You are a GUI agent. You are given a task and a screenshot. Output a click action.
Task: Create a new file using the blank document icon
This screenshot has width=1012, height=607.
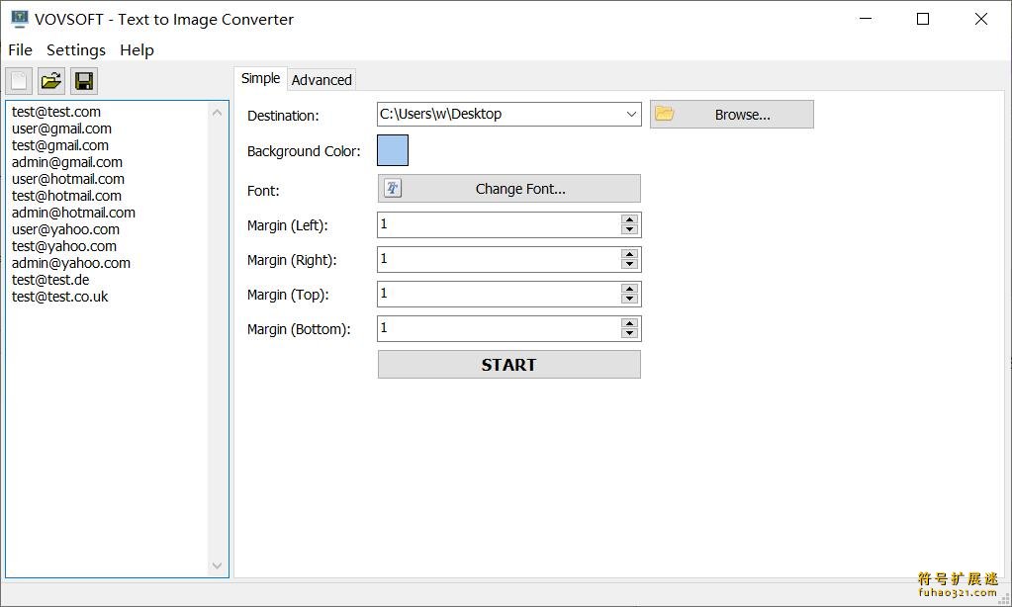[18, 80]
